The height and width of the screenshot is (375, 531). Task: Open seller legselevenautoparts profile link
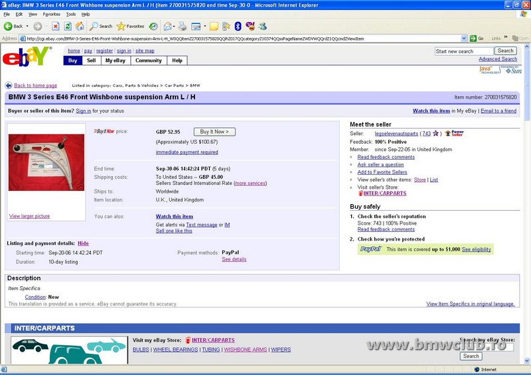(396, 134)
